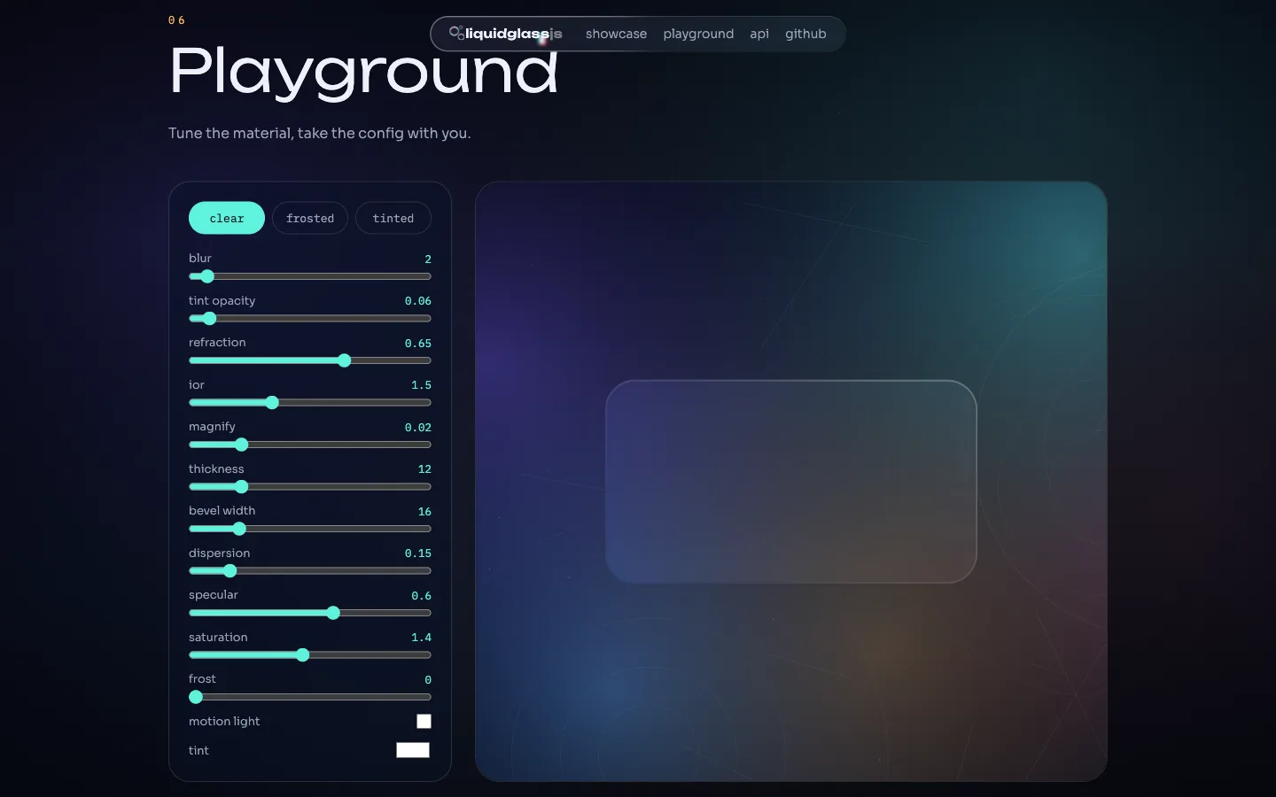
Task: Adjust the ior slider
Action: point(310,402)
